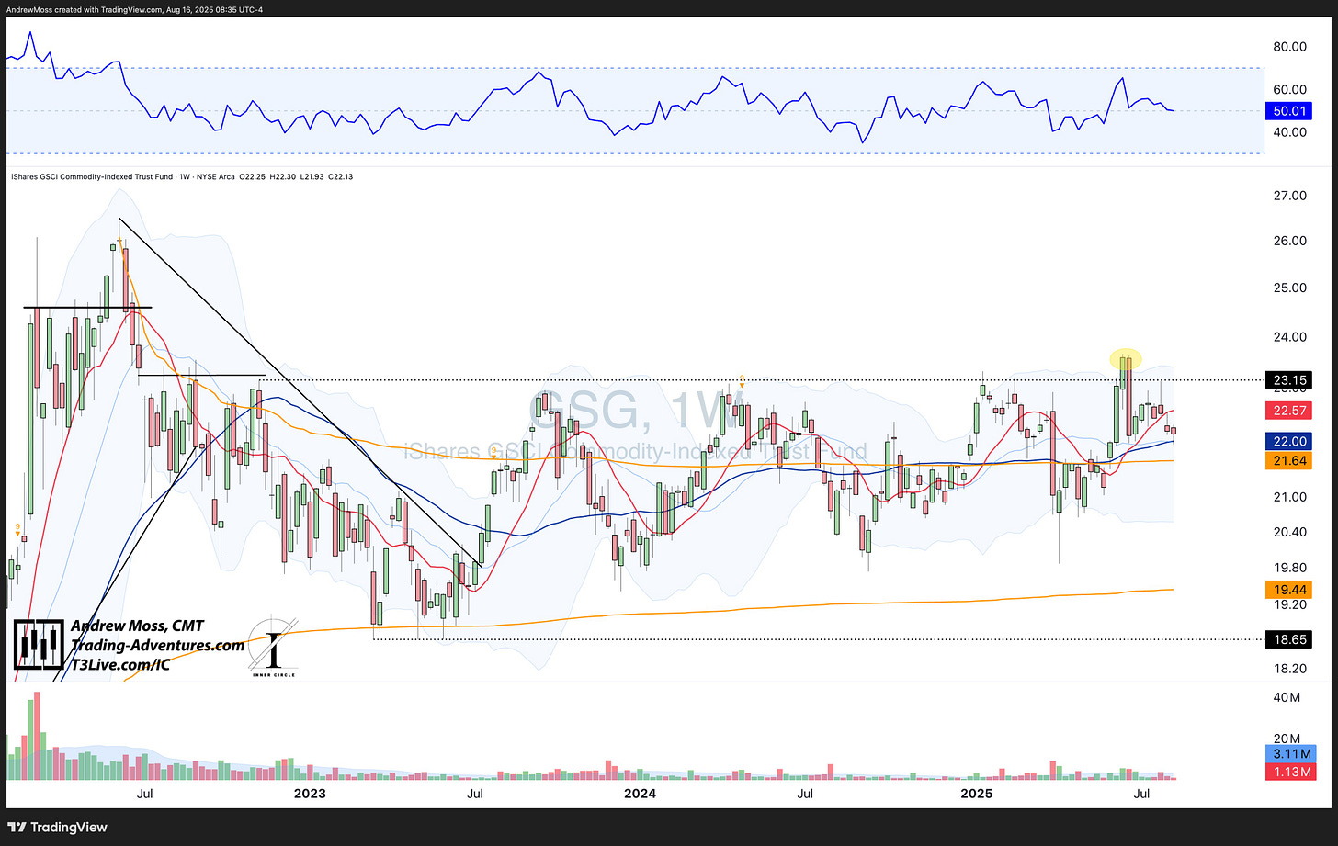Click the 2024 time axis label

tap(641, 793)
